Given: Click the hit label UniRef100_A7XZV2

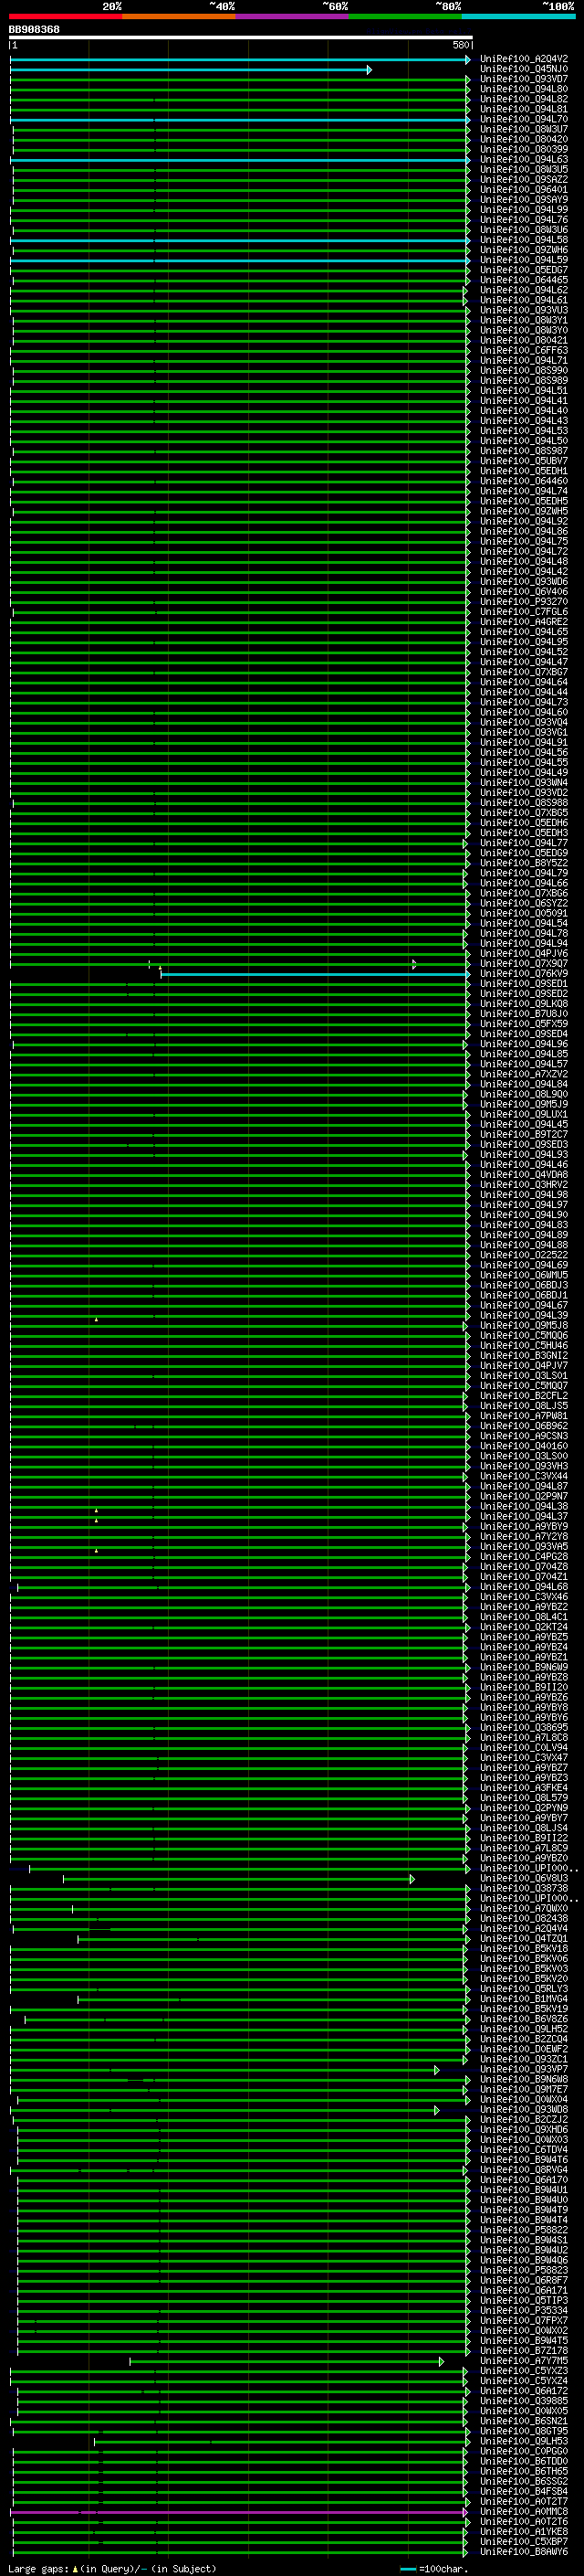Looking at the screenshot, I should (x=524, y=1074).
